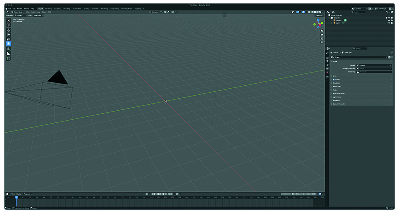
Task: Select the Select Box tool
Action: tap(8, 21)
